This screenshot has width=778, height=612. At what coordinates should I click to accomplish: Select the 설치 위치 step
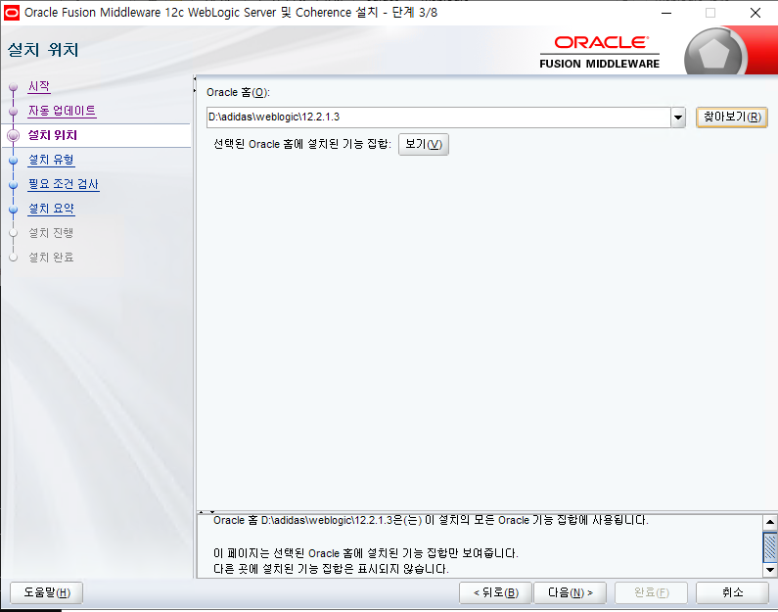pos(53,135)
